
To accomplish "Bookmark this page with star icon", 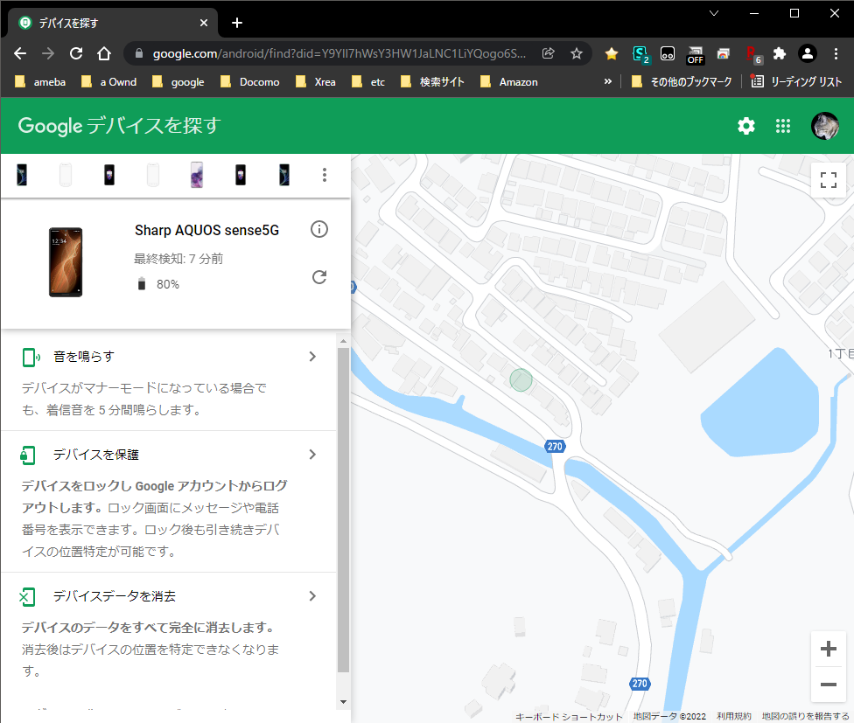I will click(577, 53).
